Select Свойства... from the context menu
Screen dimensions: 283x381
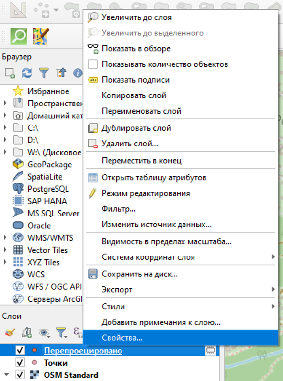(122, 338)
